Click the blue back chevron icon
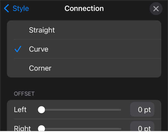The width and height of the screenshot is (168, 132). 6,9
